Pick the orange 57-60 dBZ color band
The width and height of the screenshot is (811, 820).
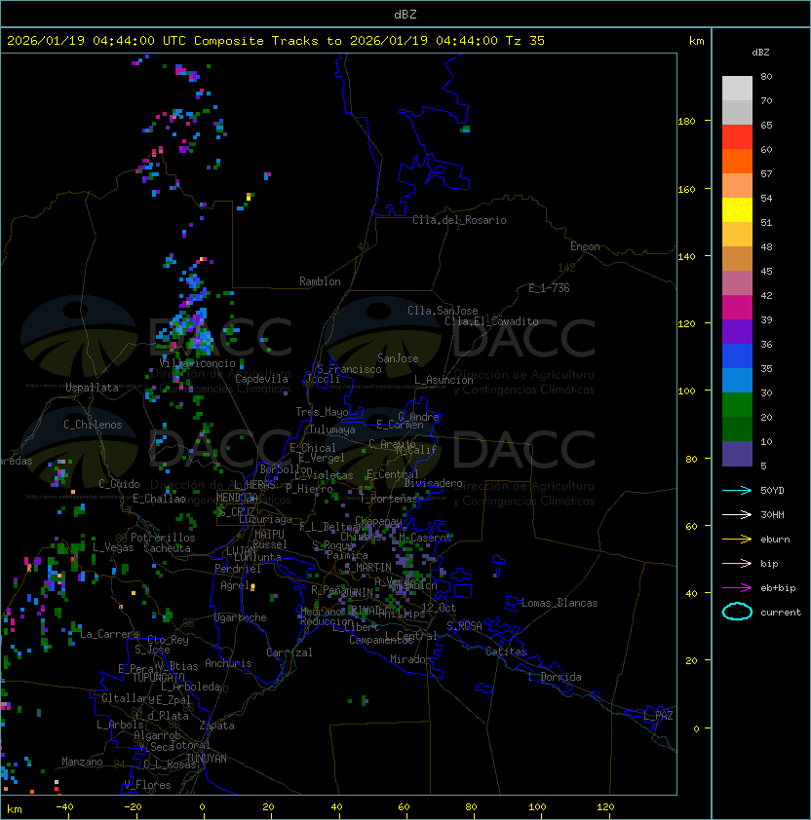[x=737, y=161]
